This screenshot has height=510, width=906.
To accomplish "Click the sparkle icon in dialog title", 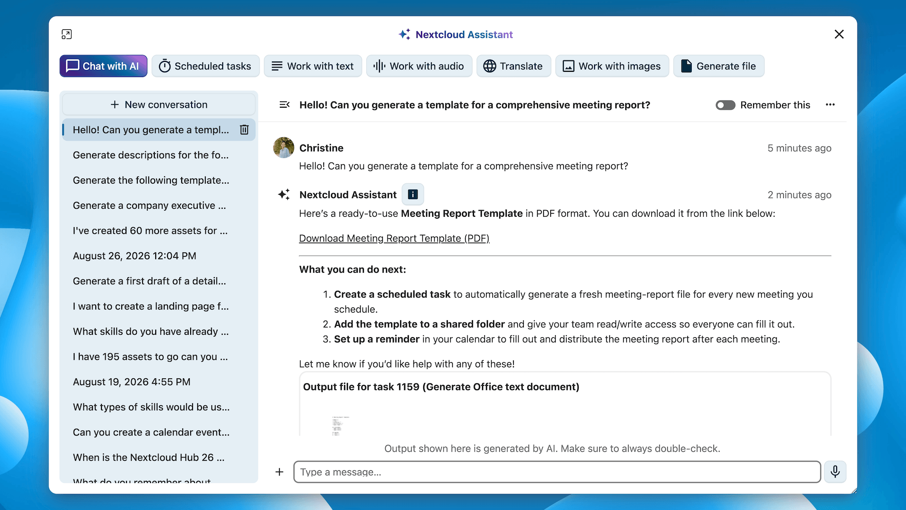I will [x=404, y=34].
